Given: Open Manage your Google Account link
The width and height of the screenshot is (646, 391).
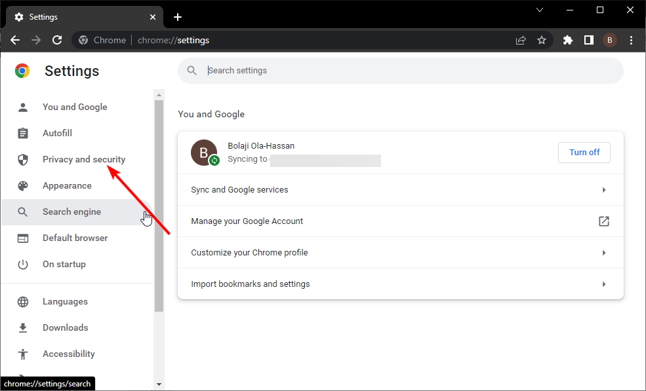Looking at the screenshot, I should (x=400, y=221).
